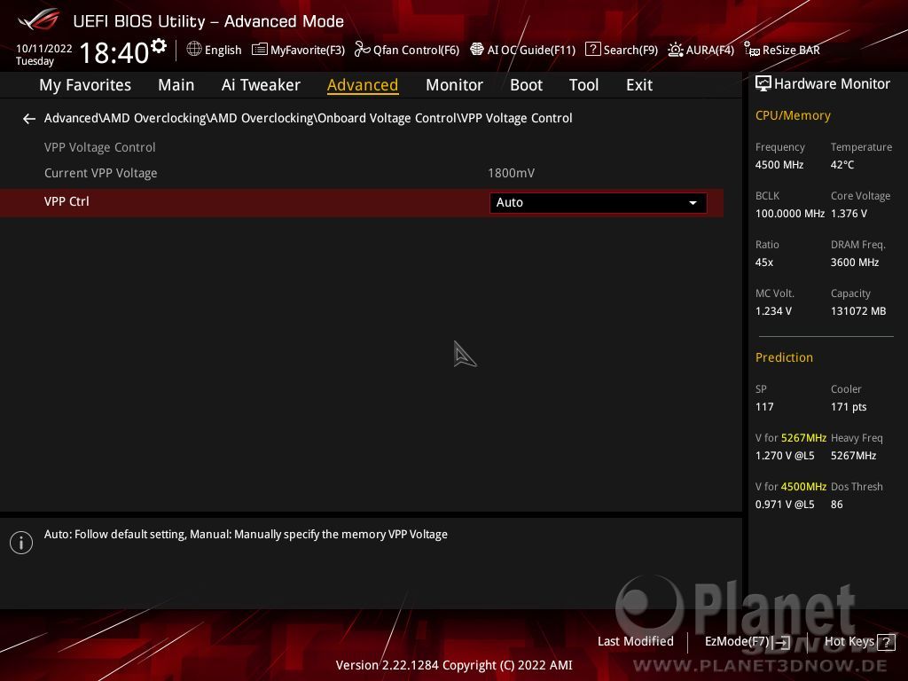Launch AI OC Guide brain icon
The image size is (908, 681).
point(476,50)
